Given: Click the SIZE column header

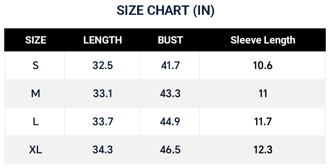Looking at the screenshot, I should tap(36, 40).
